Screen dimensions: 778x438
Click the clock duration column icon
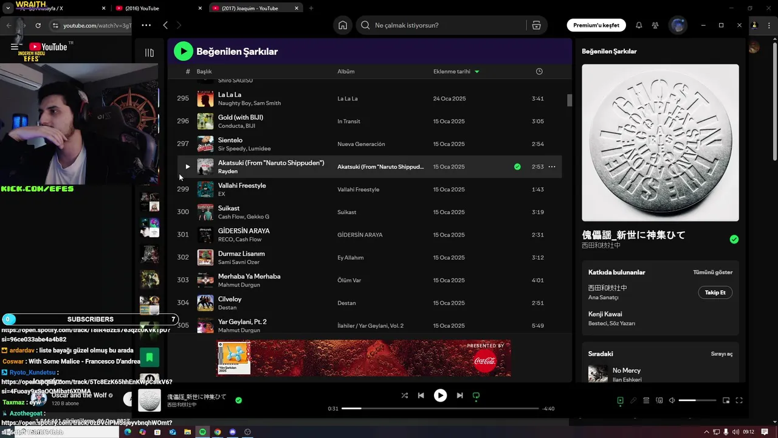point(539,71)
